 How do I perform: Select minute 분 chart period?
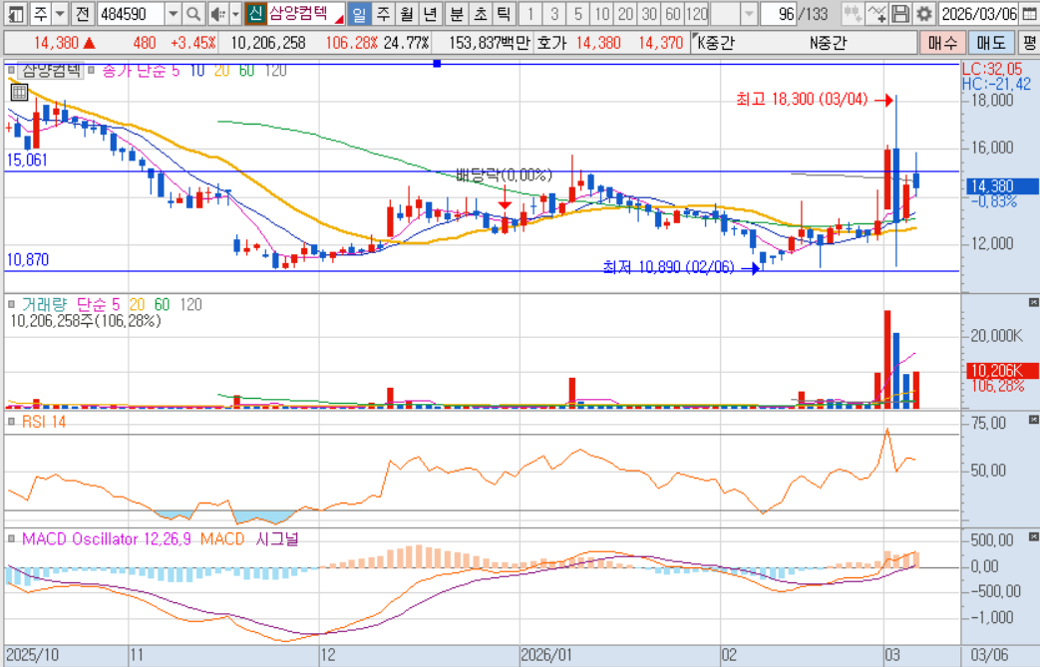(x=457, y=13)
